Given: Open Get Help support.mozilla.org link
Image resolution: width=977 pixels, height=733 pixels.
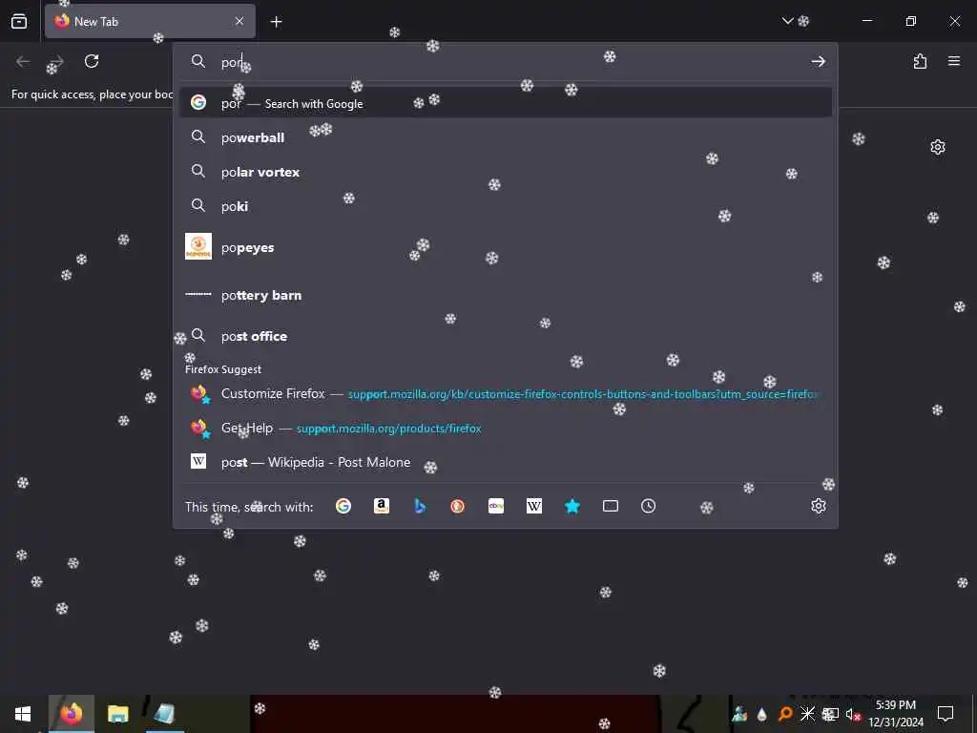Looking at the screenshot, I should click(x=506, y=429).
